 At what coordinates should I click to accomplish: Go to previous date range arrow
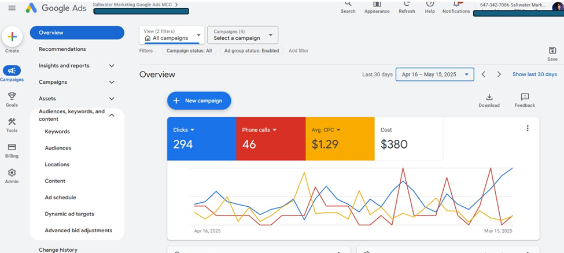(x=484, y=75)
